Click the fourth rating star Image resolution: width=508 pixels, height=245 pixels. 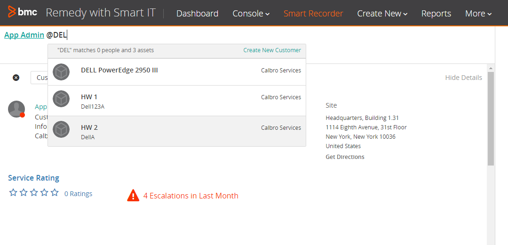(44, 193)
